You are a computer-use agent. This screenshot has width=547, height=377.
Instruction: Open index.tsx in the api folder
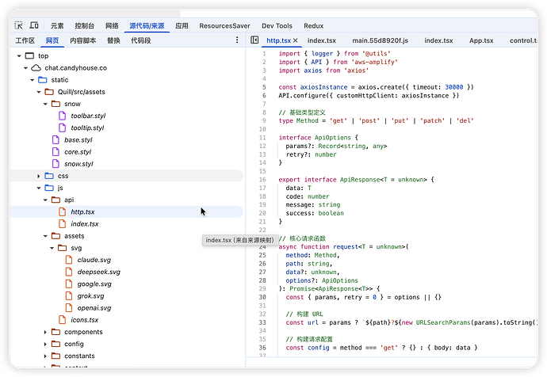(x=85, y=223)
